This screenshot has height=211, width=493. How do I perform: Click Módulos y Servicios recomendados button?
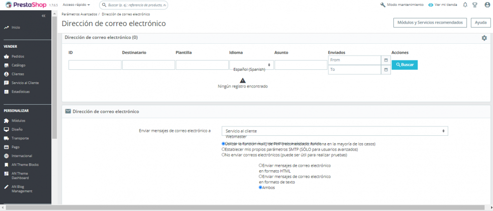(430, 23)
